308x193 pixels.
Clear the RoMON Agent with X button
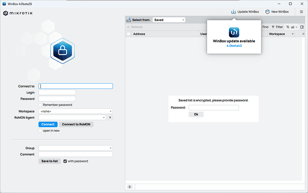coord(110,117)
